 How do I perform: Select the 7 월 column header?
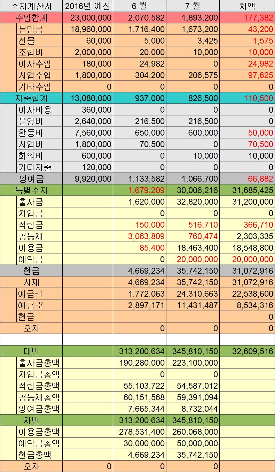pyautogui.click(x=192, y=6)
